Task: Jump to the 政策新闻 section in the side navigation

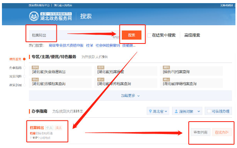Action: point(15,85)
